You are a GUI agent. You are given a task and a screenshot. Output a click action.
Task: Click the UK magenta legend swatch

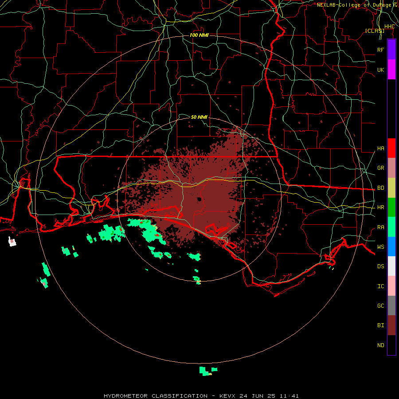pos(391,70)
